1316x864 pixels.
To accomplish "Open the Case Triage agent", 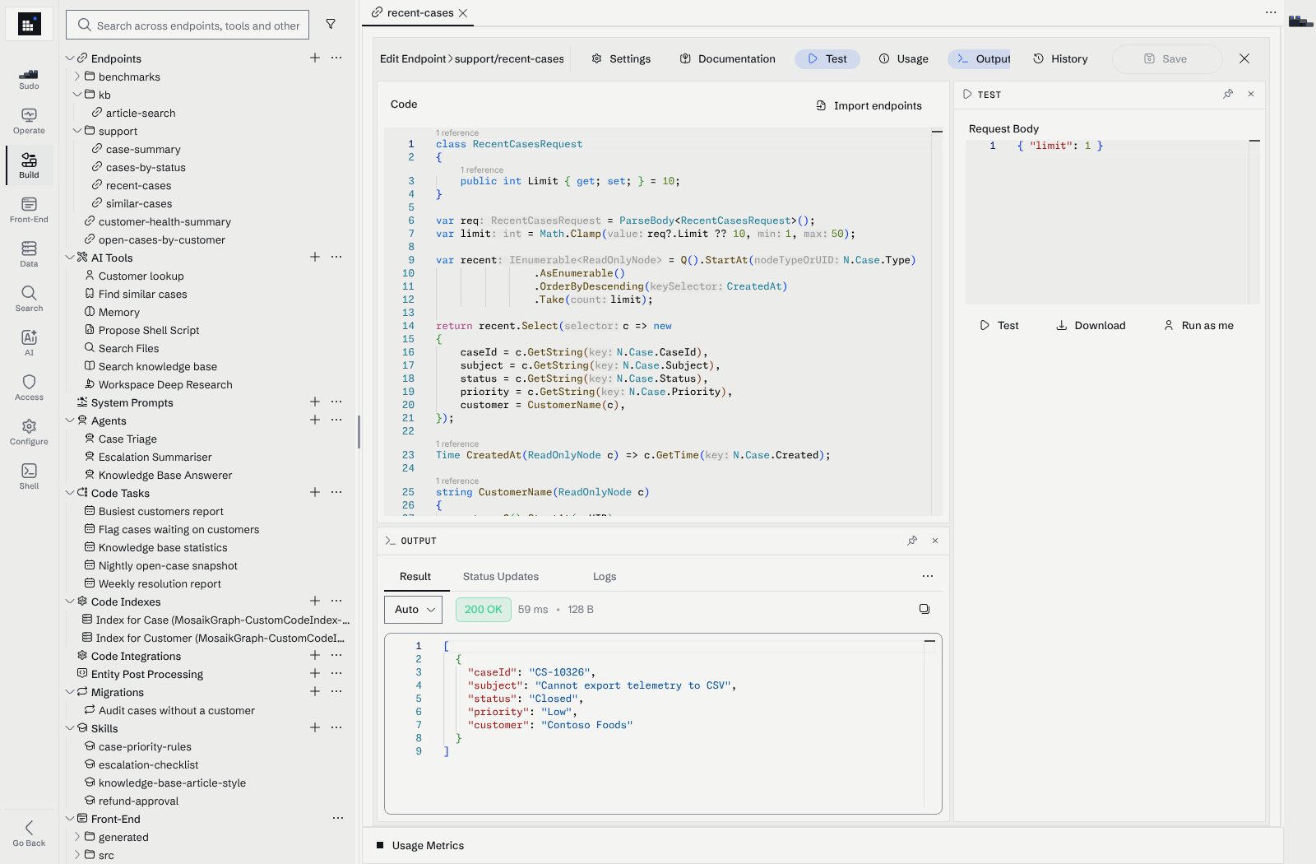I will coord(127,439).
